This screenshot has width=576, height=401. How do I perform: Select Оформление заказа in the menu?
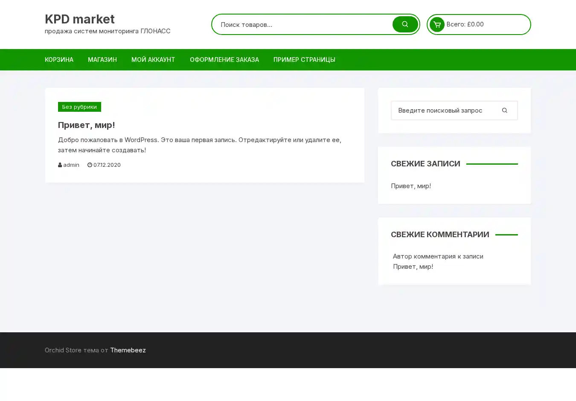tap(224, 60)
